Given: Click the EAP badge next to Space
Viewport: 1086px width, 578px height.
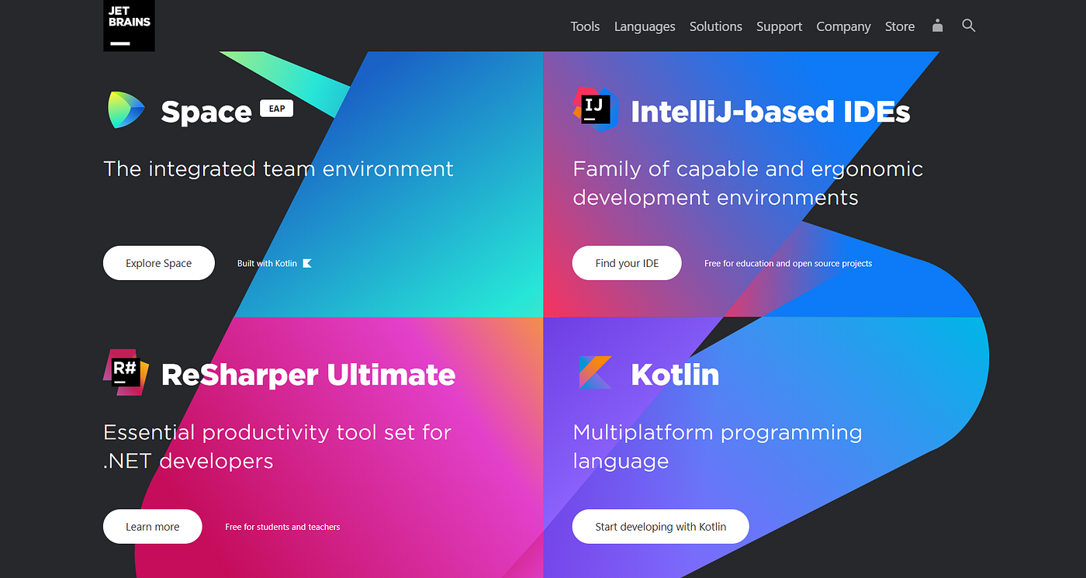Looking at the screenshot, I should pyautogui.click(x=277, y=109).
